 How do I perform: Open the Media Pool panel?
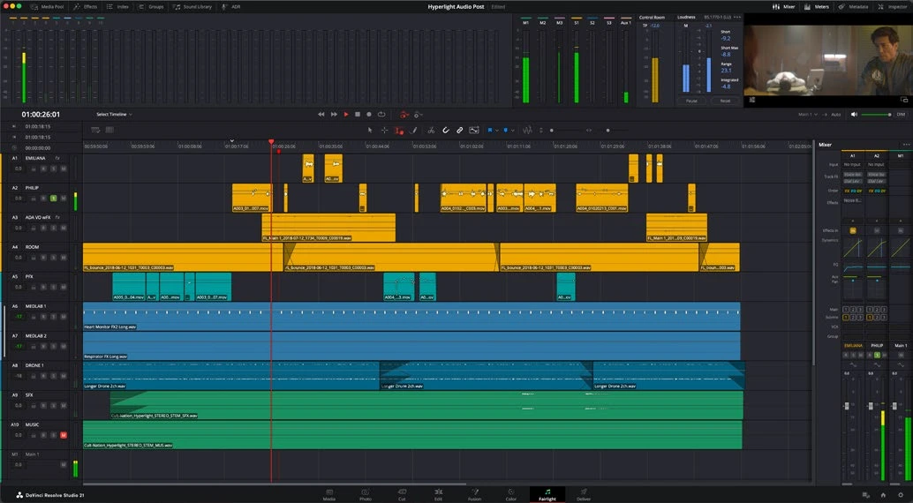[47, 6]
